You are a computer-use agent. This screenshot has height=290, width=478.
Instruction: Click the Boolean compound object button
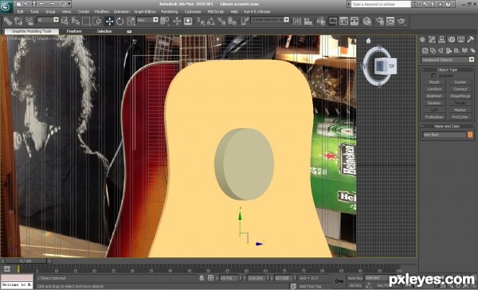434,103
